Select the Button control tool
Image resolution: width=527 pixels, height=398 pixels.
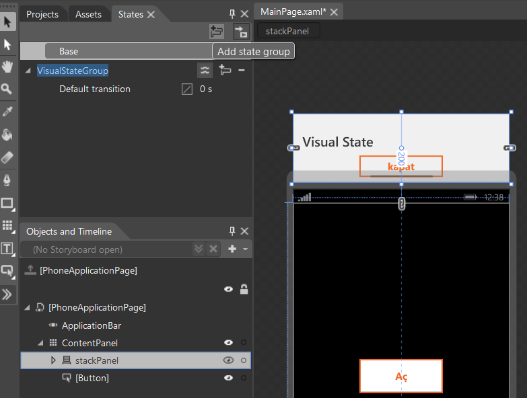(x=7, y=270)
